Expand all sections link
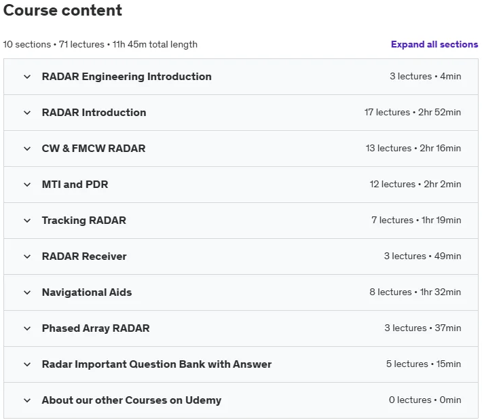Image resolution: width=482 pixels, height=420 pixels. point(434,44)
